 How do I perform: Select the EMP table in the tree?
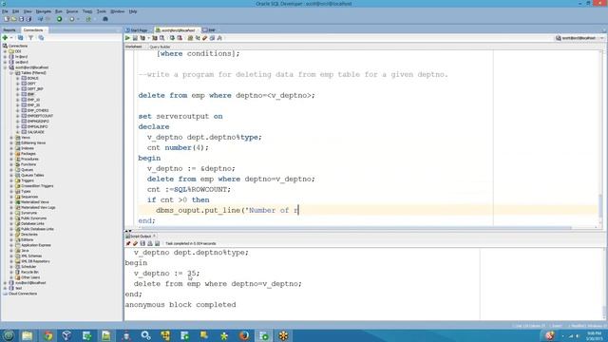pyautogui.click(x=30, y=94)
